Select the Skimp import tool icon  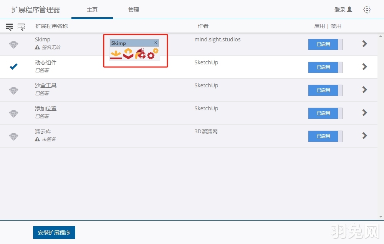116,54
